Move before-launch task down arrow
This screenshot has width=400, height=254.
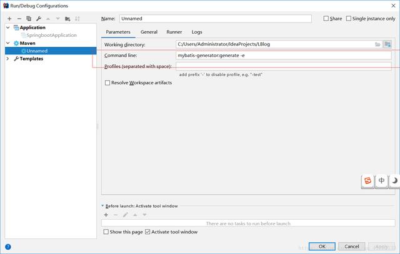point(144,215)
